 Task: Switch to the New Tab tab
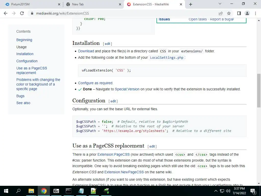pos(93,5)
